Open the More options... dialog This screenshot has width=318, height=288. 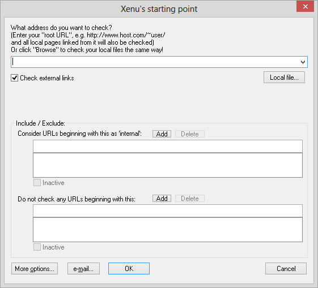click(x=35, y=269)
